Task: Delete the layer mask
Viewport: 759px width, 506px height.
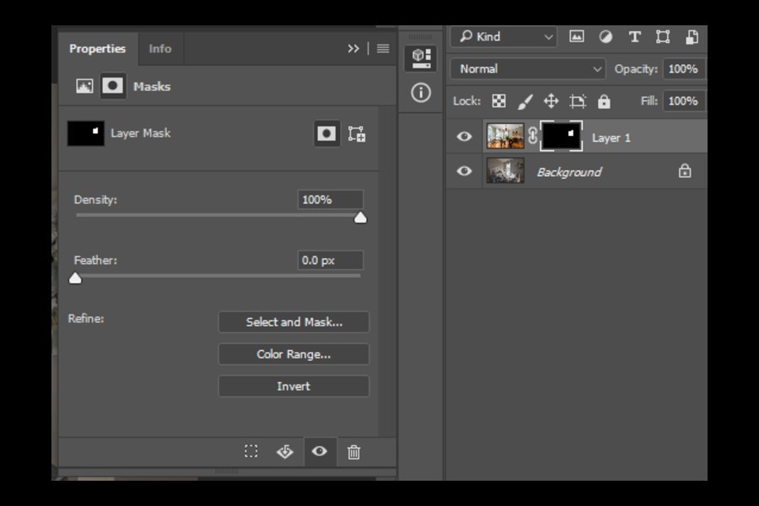Action: coord(353,452)
